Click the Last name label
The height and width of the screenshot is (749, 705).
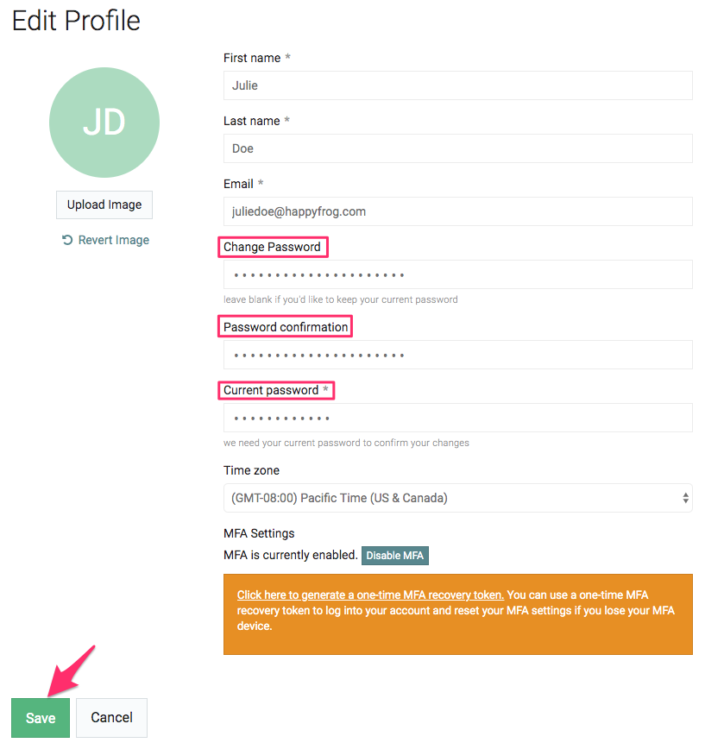tap(251, 121)
